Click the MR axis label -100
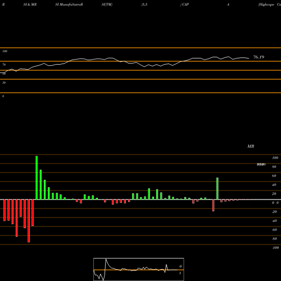Image resolution: width=281 pixels, height=281 pixels. tap(275, 248)
